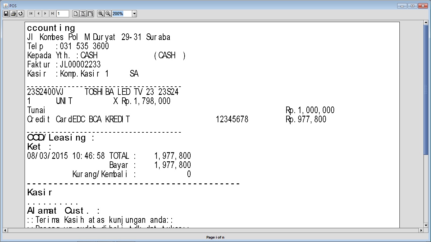This screenshot has height=242, width=431.
Task: Click the date 08/03/2015 10:46:58
Action: pyautogui.click(x=66, y=156)
